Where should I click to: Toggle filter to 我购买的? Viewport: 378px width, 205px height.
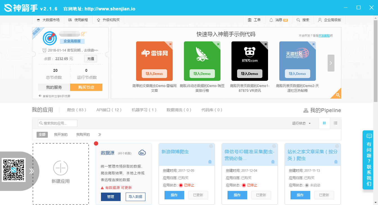(83, 135)
